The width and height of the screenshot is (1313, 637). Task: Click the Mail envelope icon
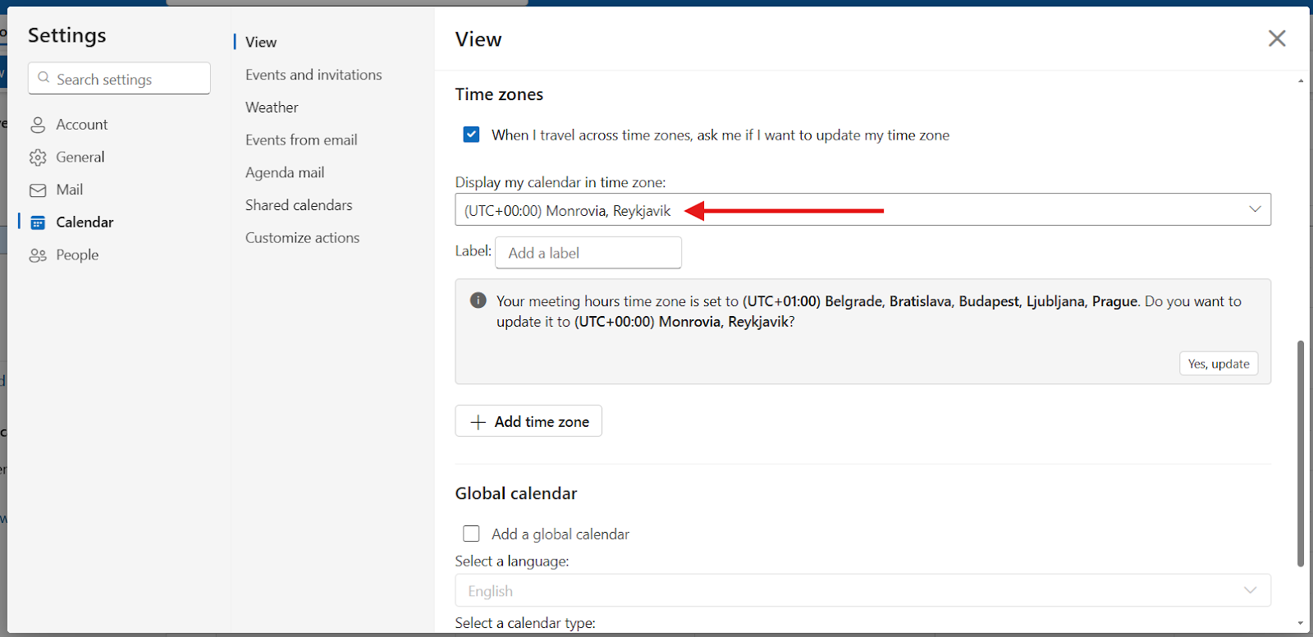pos(38,190)
